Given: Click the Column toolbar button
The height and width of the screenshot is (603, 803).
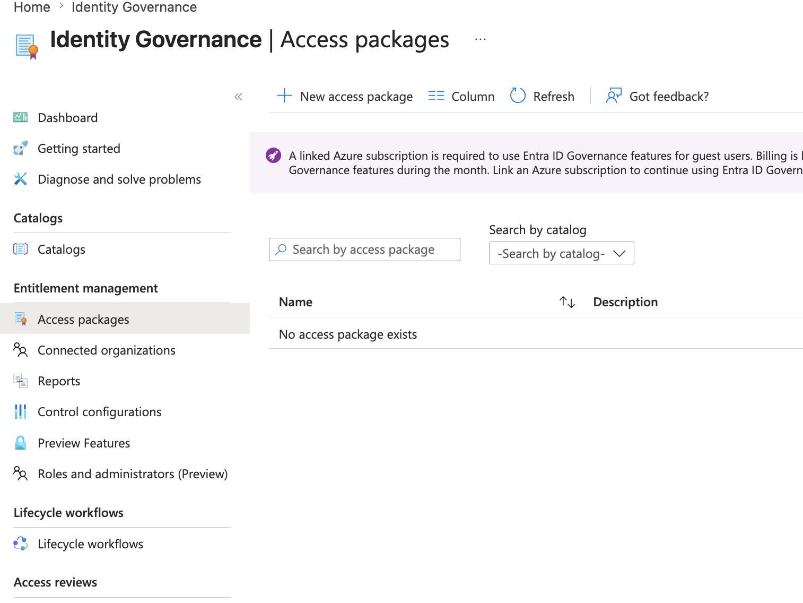Looking at the screenshot, I should (x=461, y=96).
